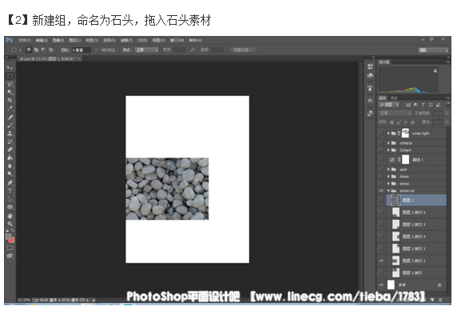The height and width of the screenshot is (310, 465).
Task: Select the Ellipse shape tool
Action: pos(10,207)
